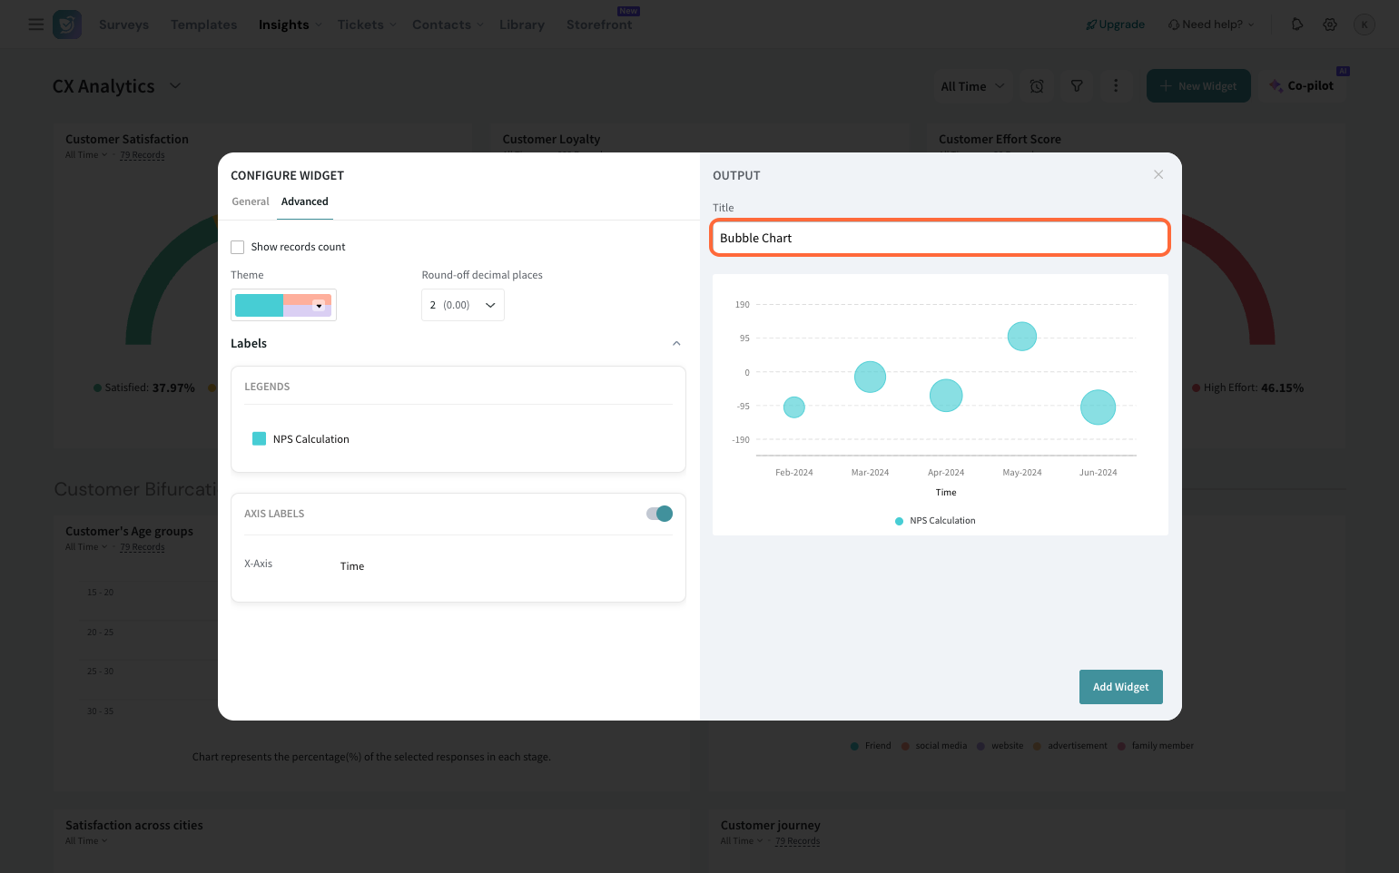Enable the Show records count checkbox
The width and height of the screenshot is (1399, 873).
coord(238,247)
